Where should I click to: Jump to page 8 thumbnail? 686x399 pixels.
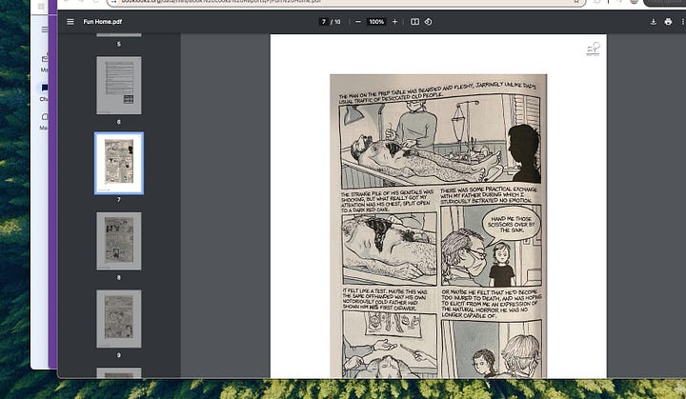(119, 241)
